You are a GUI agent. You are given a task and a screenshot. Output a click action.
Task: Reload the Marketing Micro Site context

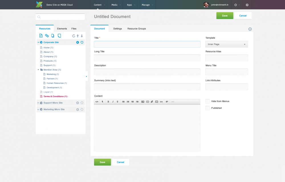82,110
